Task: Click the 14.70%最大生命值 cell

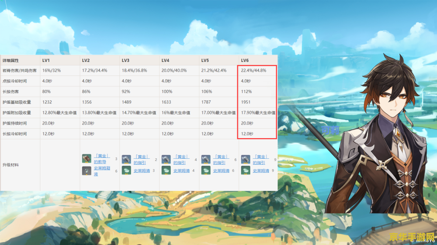Action: [139, 112]
